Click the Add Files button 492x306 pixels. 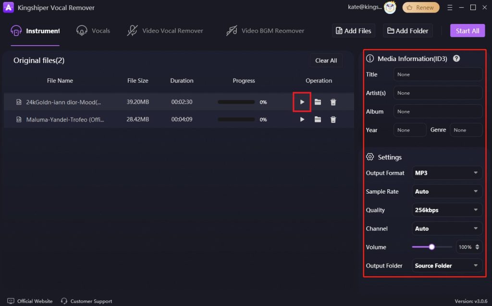click(x=353, y=31)
